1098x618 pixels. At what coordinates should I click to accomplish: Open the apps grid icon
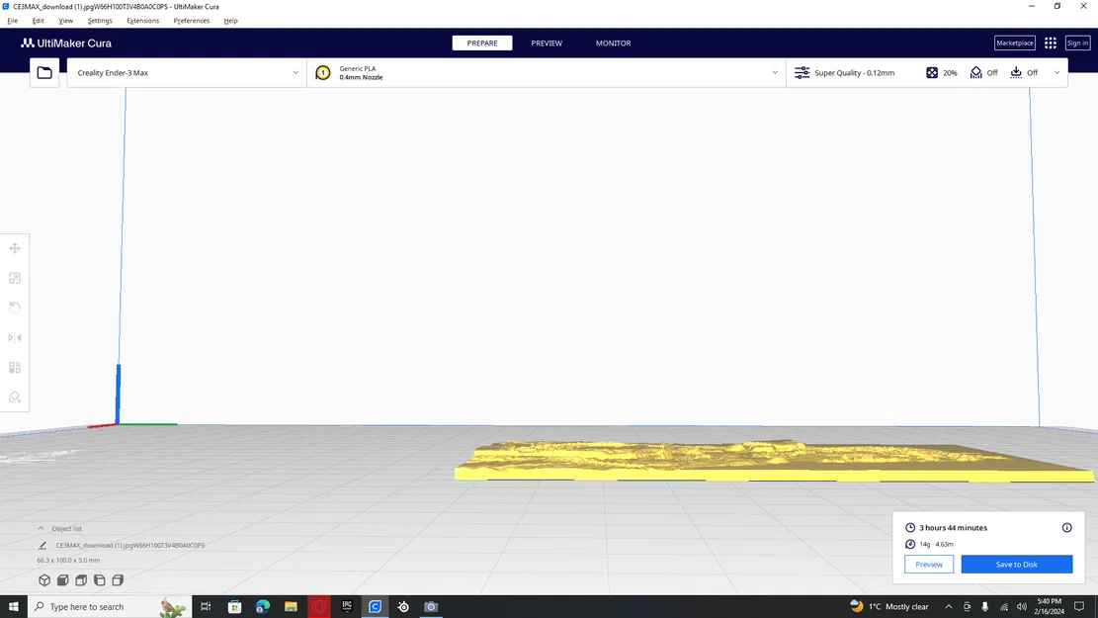(x=1051, y=43)
